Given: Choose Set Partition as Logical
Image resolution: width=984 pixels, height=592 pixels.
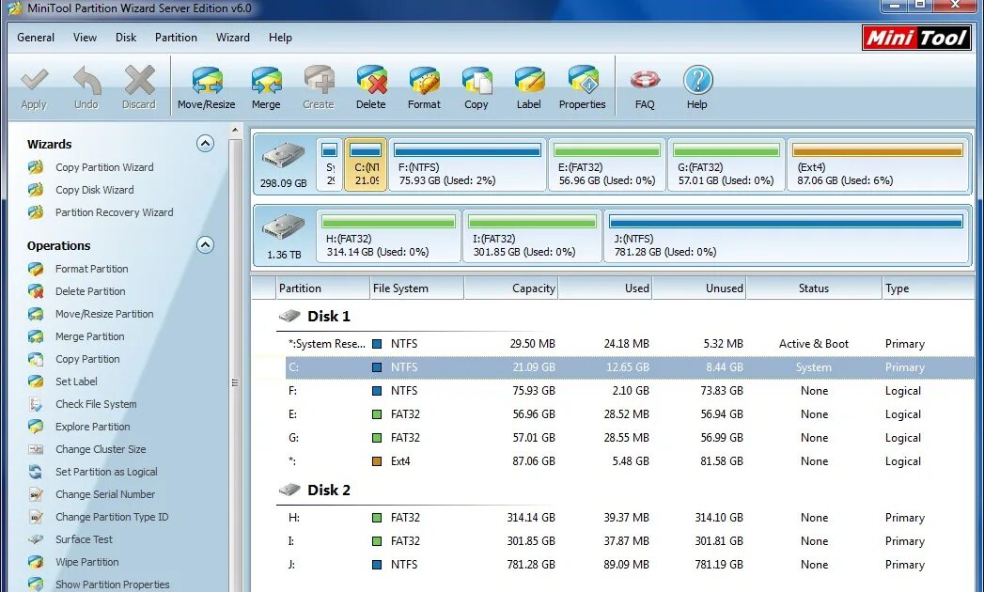Looking at the screenshot, I should [106, 472].
